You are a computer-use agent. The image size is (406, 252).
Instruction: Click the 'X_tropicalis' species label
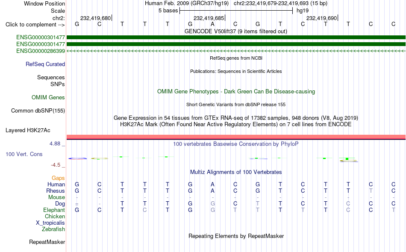pos(50,223)
